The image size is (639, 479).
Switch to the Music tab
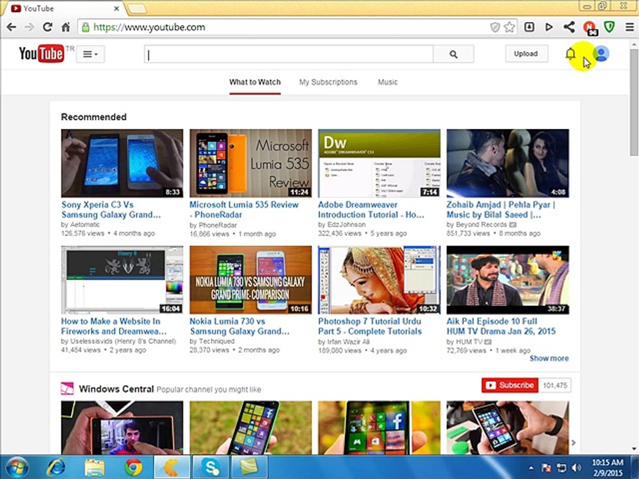click(x=387, y=82)
